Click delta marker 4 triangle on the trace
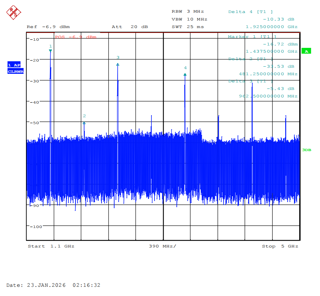This screenshot has height=296, width=320. tap(185, 75)
